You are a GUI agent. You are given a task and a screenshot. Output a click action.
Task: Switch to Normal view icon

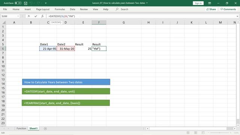click(x=188, y=133)
